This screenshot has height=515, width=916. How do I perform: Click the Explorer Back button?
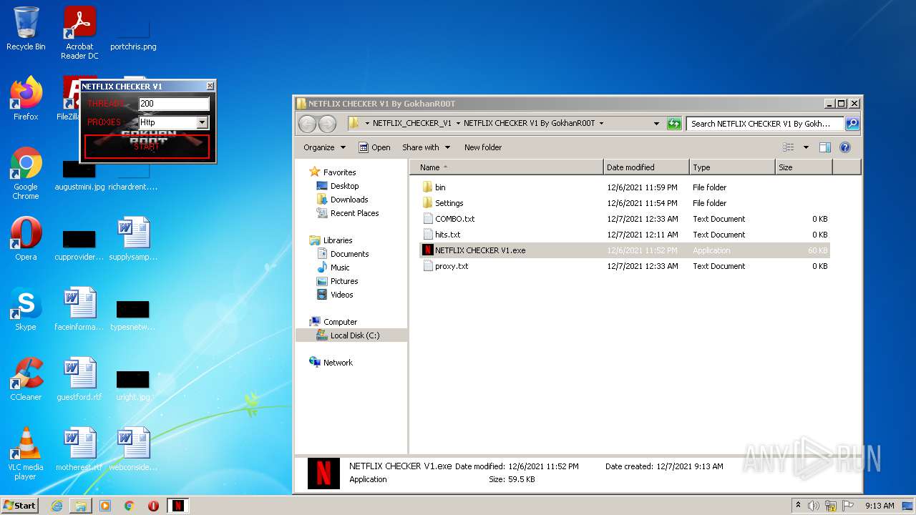click(307, 124)
